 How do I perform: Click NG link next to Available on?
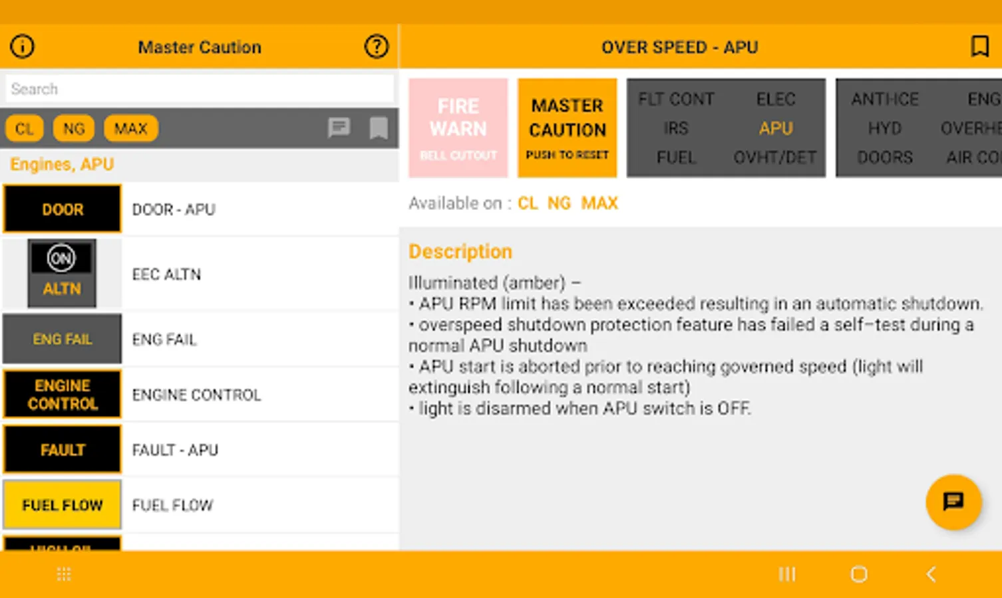pyautogui.click(x=559, y=203)
